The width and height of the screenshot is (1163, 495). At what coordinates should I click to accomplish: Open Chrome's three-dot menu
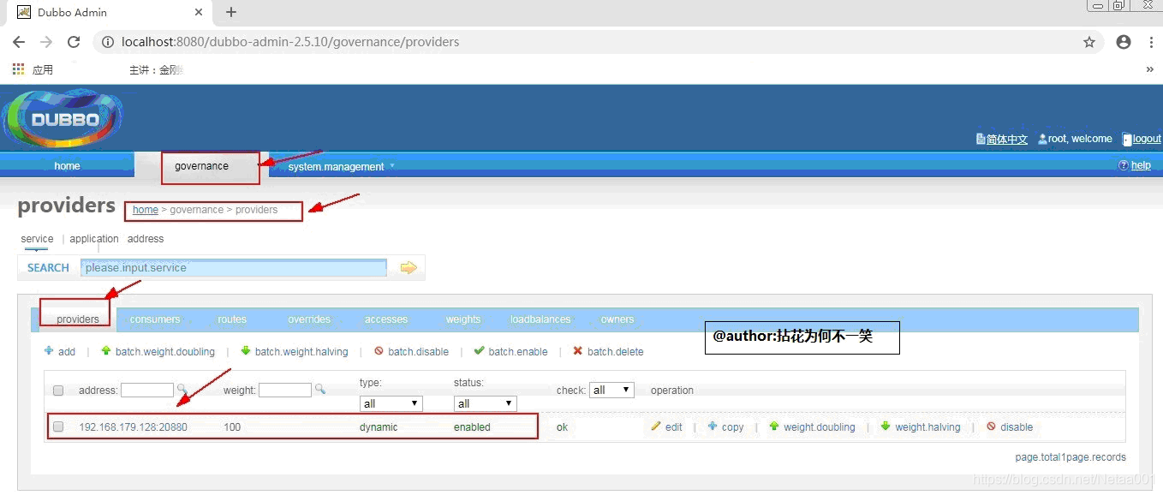click(x=1151, y=42)
